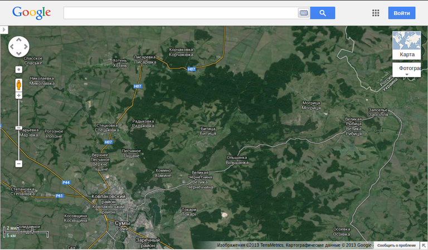Switch to Карта map view
428x250 pixels.
407,46
